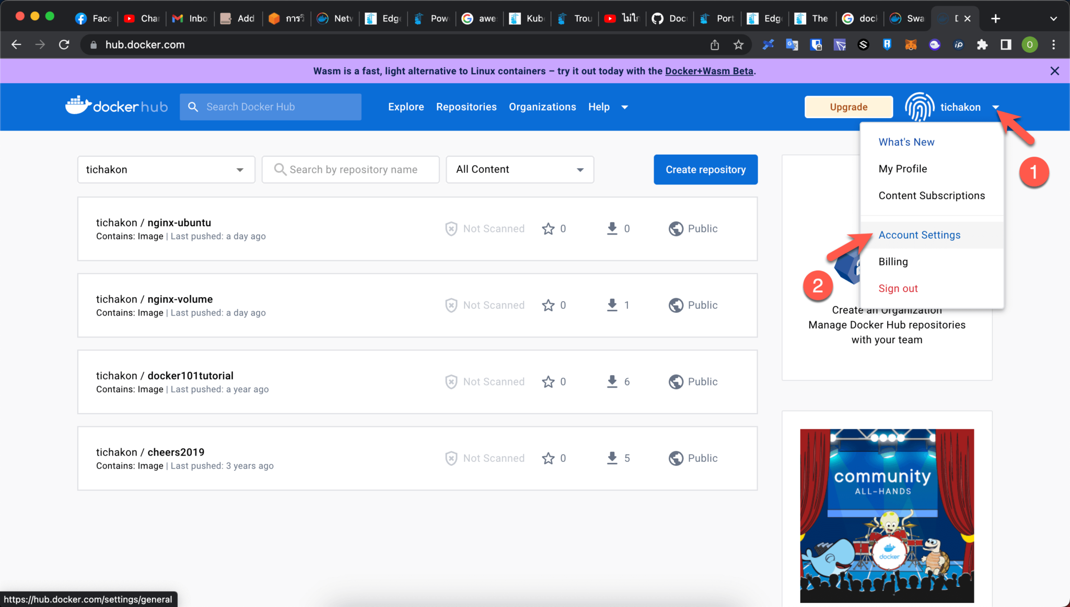
Task: Open My Profile menu entry
Action: (x=902, y=169)
